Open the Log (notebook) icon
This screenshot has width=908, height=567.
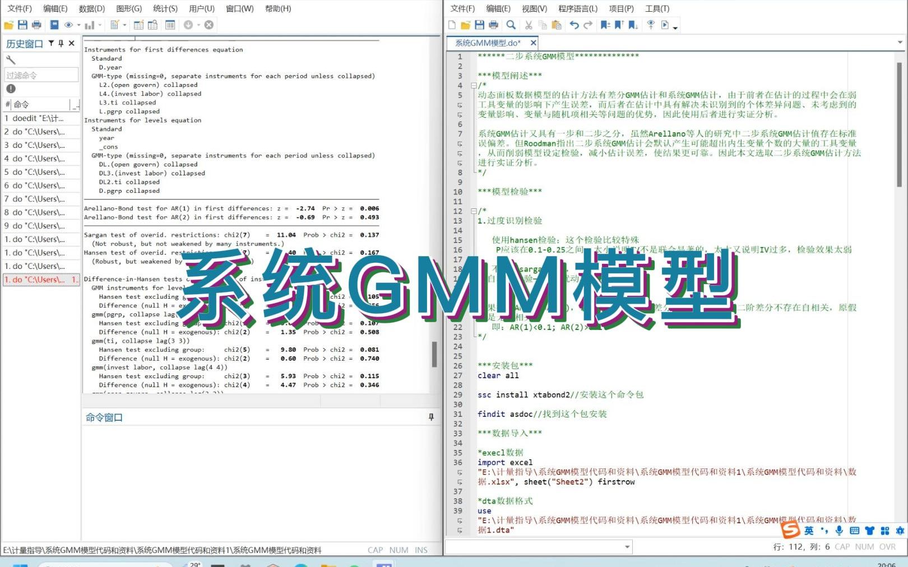click(x=54, y=25)
